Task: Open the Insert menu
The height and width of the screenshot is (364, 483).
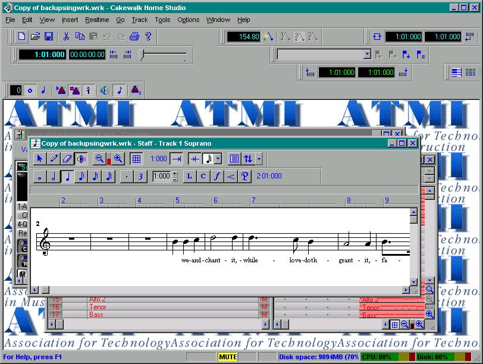Action: 70,20
